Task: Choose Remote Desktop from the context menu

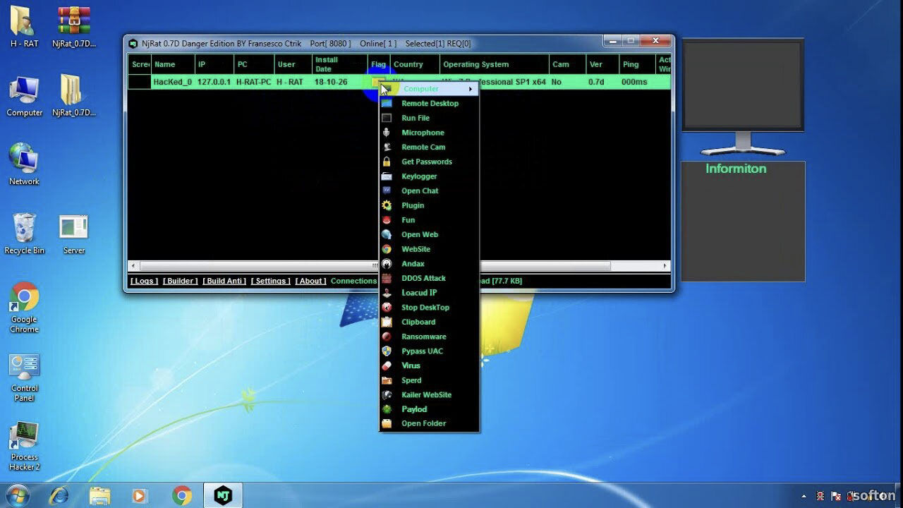Action: 430,104
